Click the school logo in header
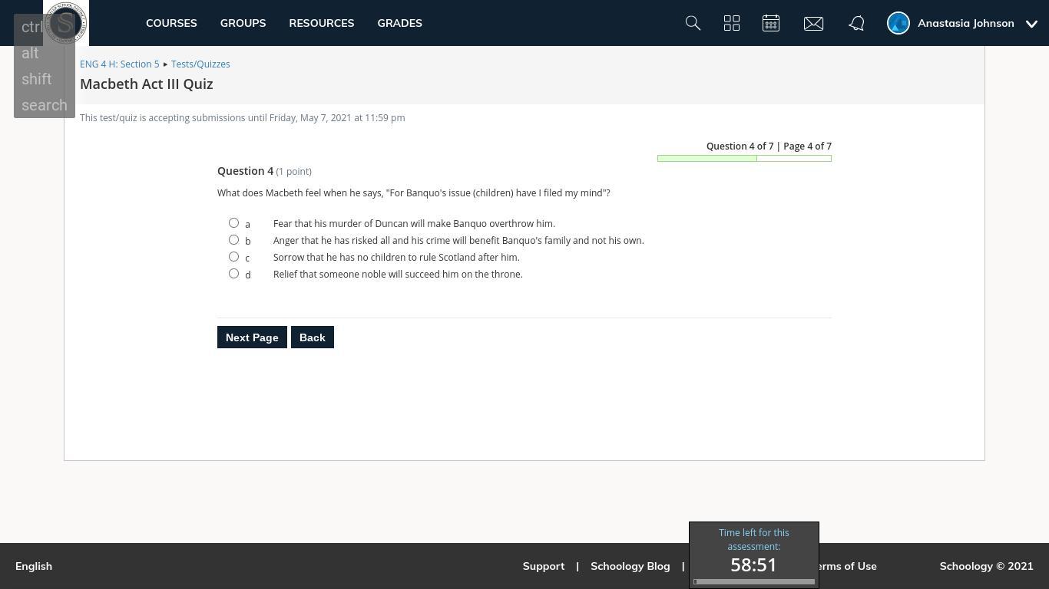1049x589 pixels. (x=66, y=23)
